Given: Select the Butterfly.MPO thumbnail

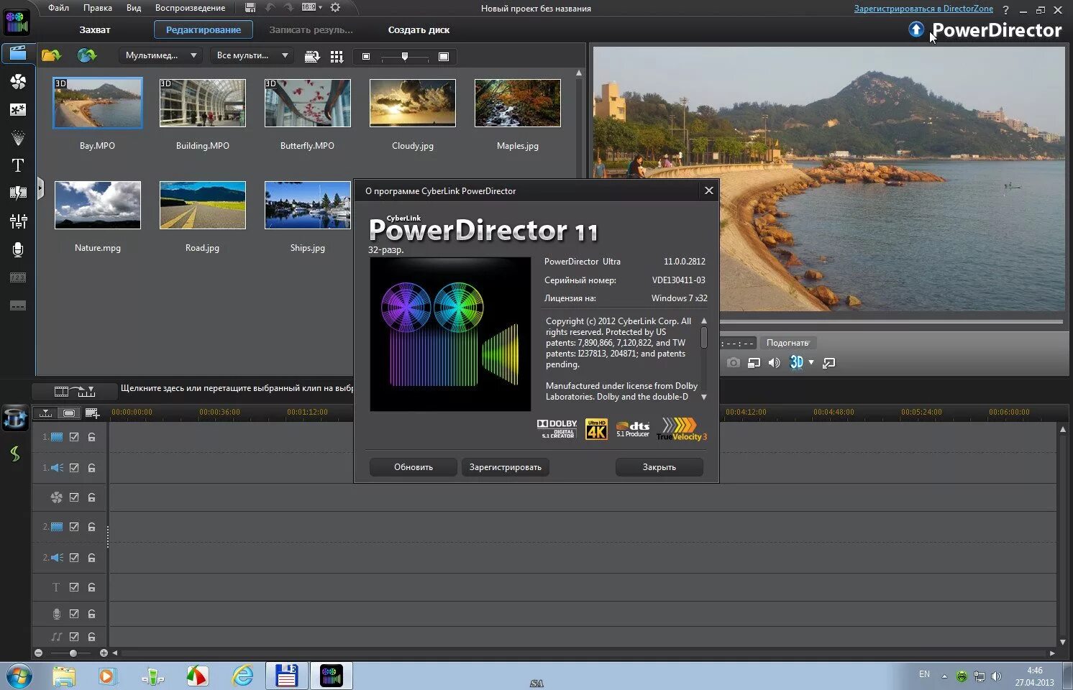Looking at the screenshot, I should point(307,103).
